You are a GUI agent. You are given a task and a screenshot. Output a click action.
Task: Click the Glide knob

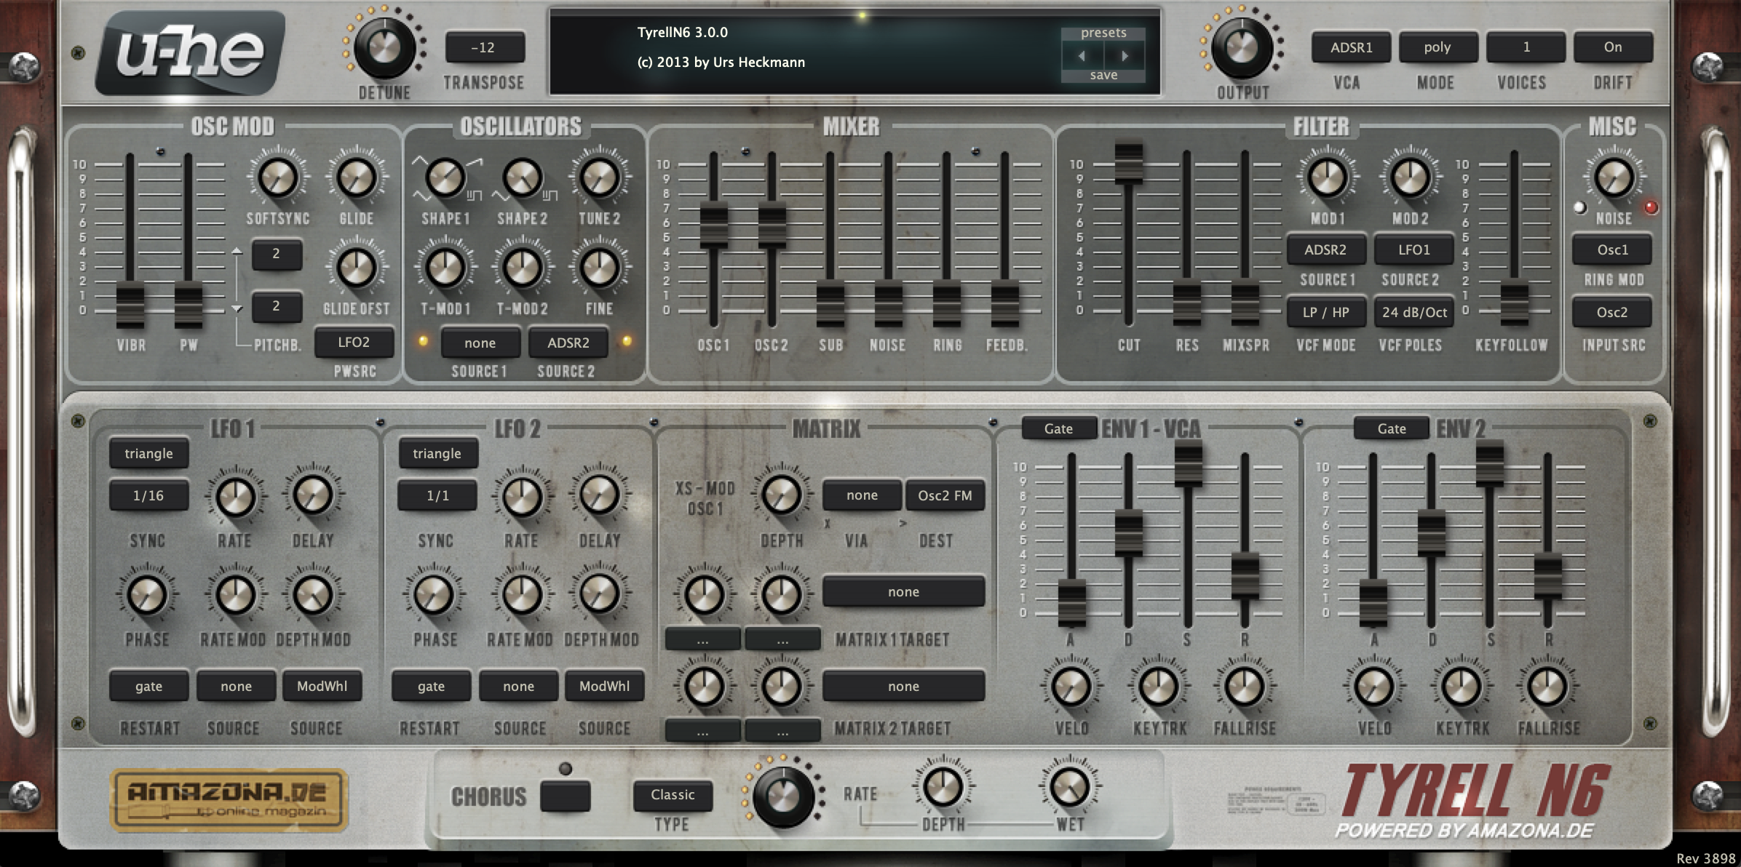click(357, 177)
